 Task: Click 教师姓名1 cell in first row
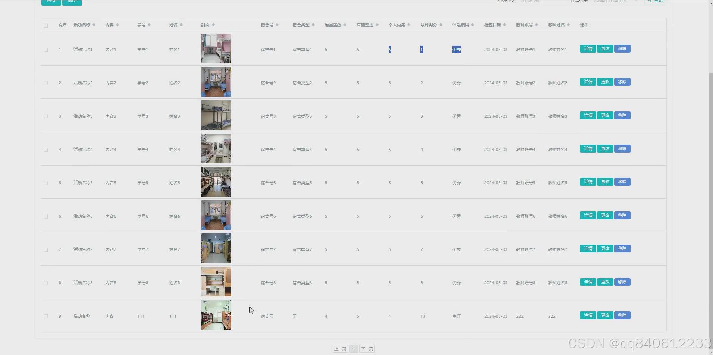pos(557,50)
